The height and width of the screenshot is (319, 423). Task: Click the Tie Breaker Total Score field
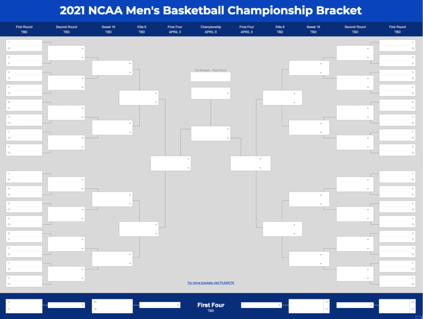(x=210, y=77)
